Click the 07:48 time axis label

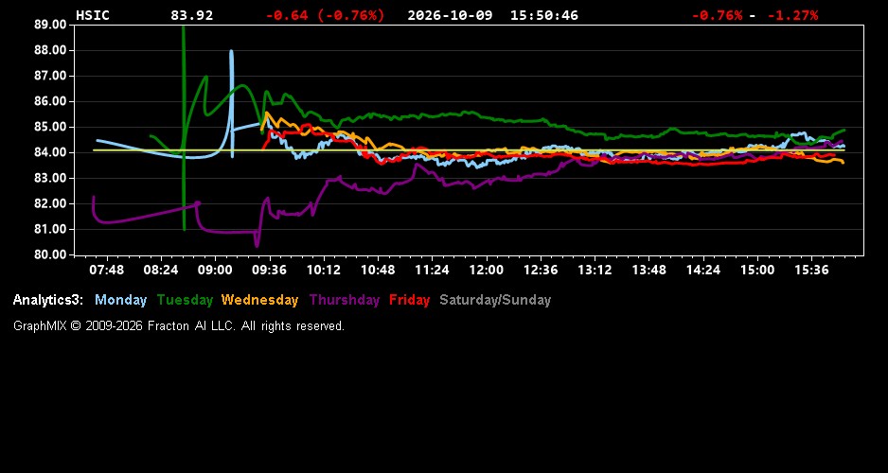click(106, 270)
